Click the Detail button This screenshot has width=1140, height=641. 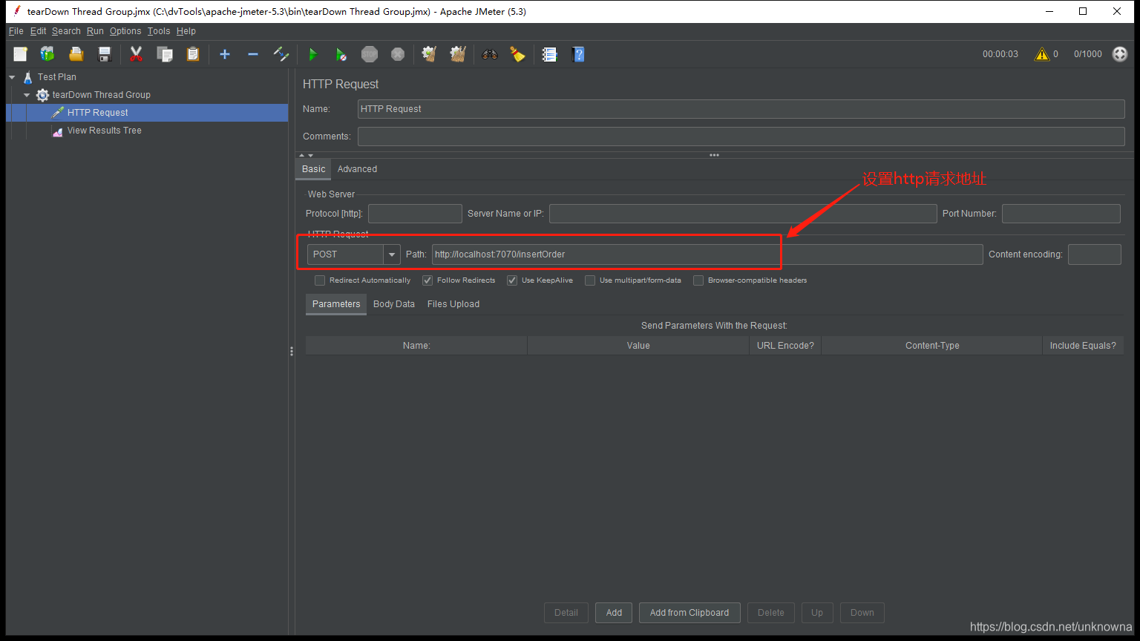(x=566, y=613)
